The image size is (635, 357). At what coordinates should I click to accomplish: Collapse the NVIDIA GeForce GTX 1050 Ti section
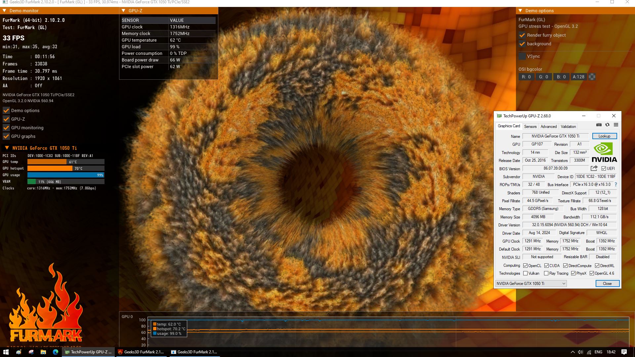(7, 148)
